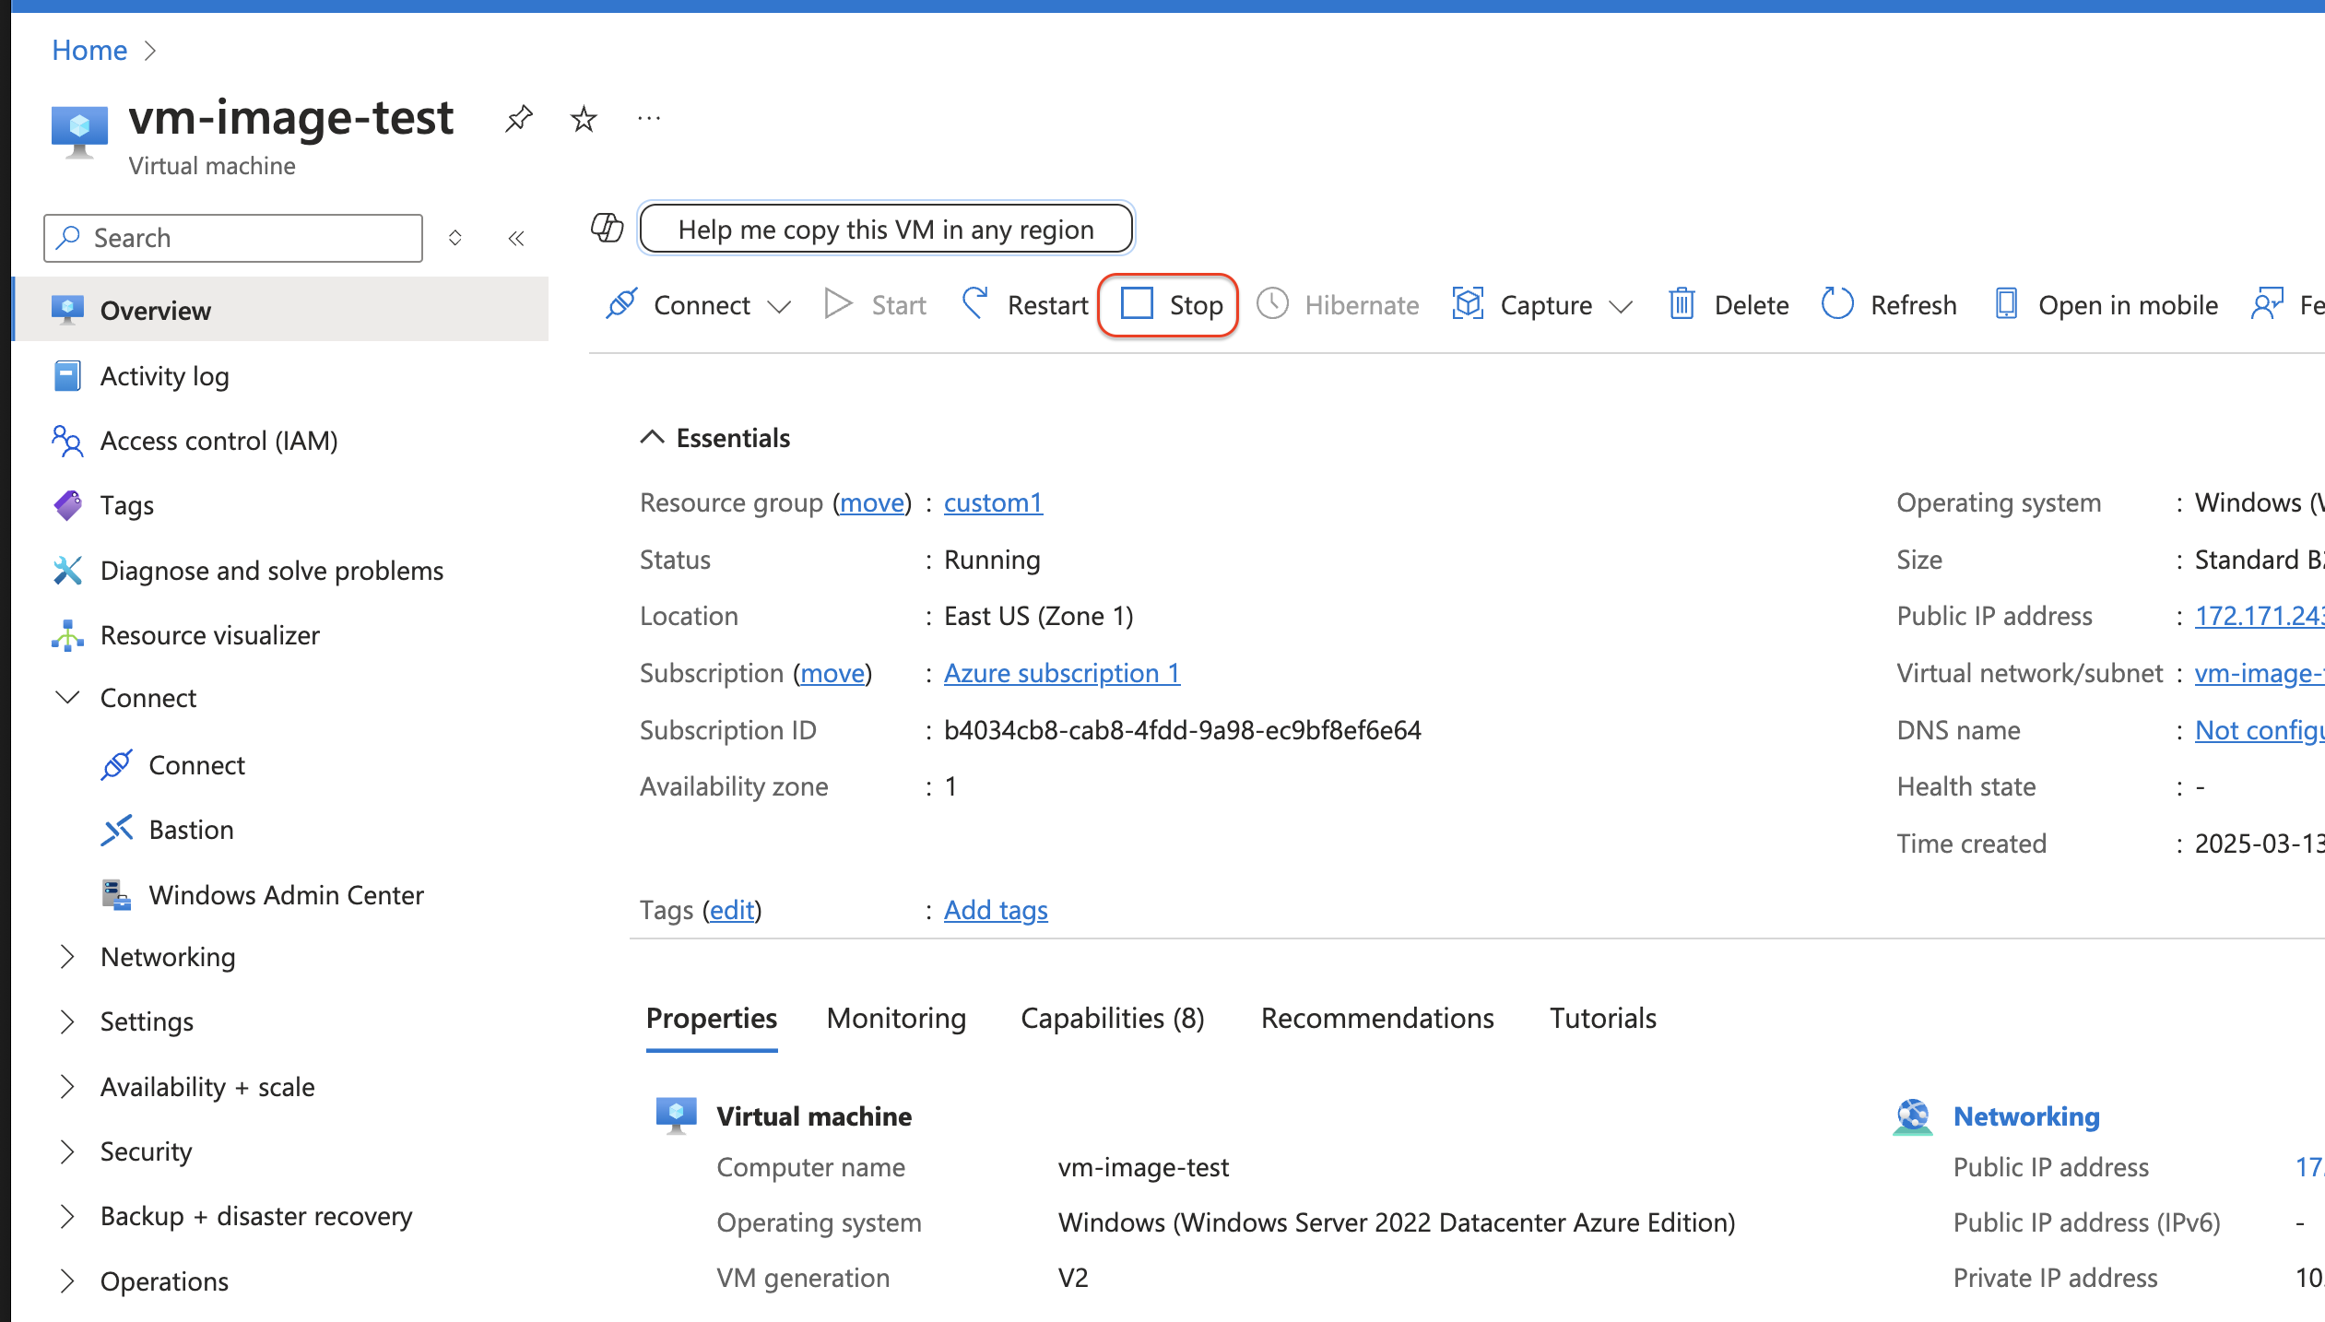2325x1322 pixels.
Task: Stop the virtual machine
Action: pyautogui.click(x=1169, y=305)
